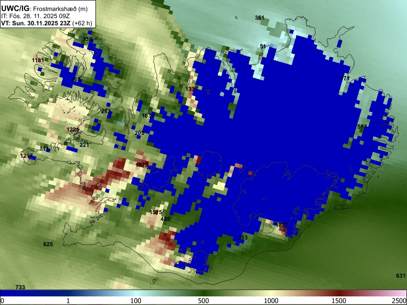Click the 2500 tick label on color scale
Viewport: 407px width, 305px height.
point(400,301)
